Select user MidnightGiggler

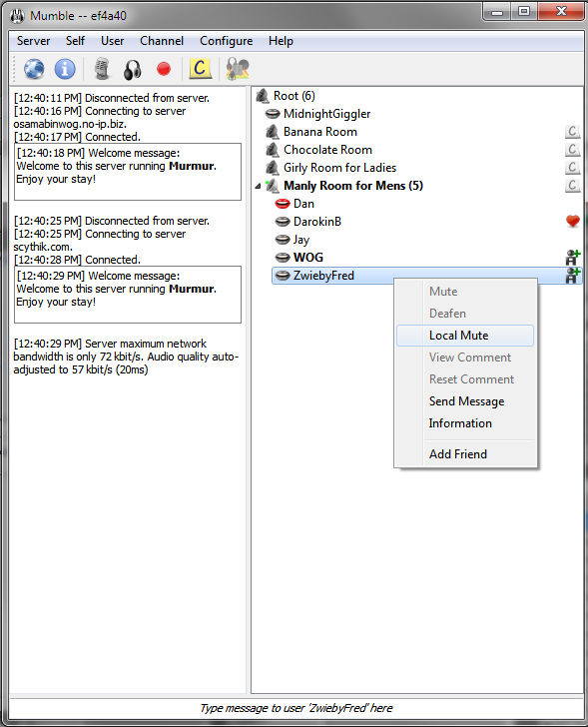point(326,114)
